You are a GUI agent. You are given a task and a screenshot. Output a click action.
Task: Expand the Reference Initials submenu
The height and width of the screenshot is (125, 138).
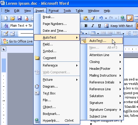pyautogui.click(x=102, y=82)
